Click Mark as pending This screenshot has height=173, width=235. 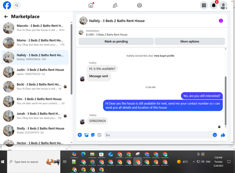[116, 41]
